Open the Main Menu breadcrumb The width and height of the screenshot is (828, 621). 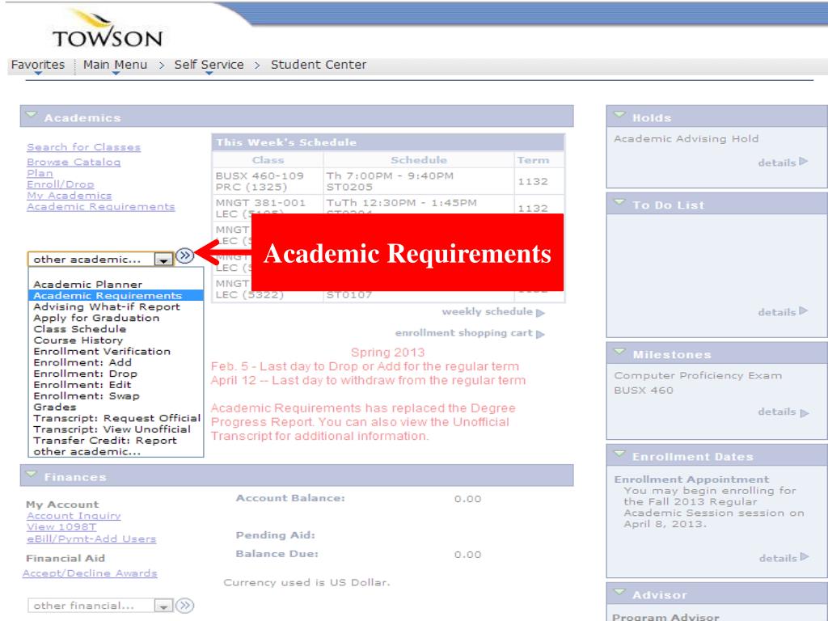tap(115, 65)
